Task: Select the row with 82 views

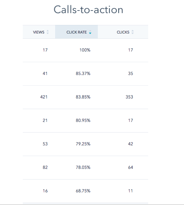Action: coord(85,168)
